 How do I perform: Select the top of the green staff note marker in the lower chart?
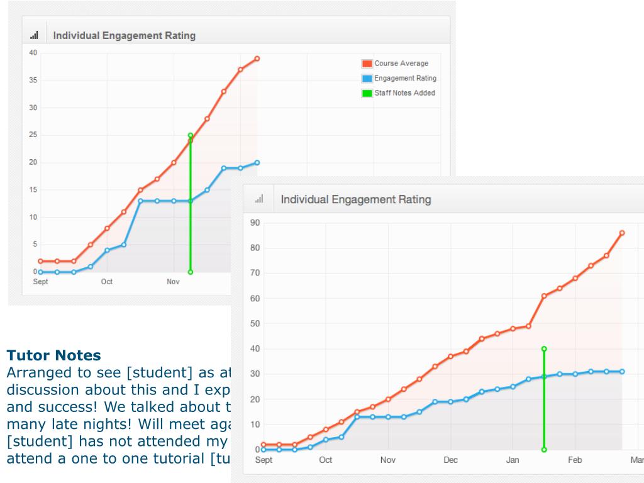[x=544, y=348]
